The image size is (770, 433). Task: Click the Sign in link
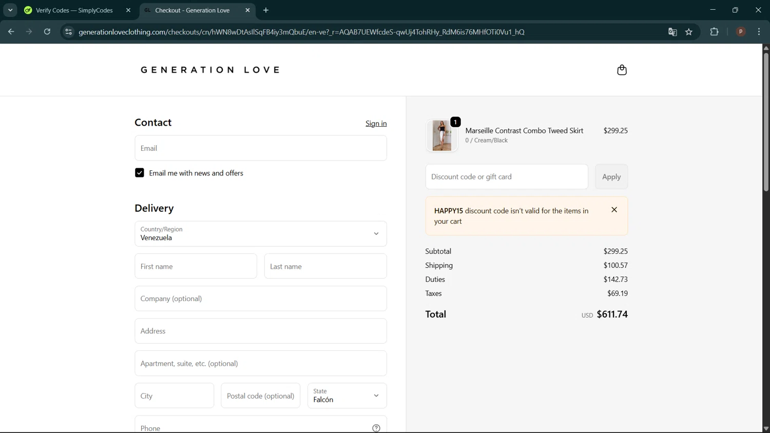point(376,124)
